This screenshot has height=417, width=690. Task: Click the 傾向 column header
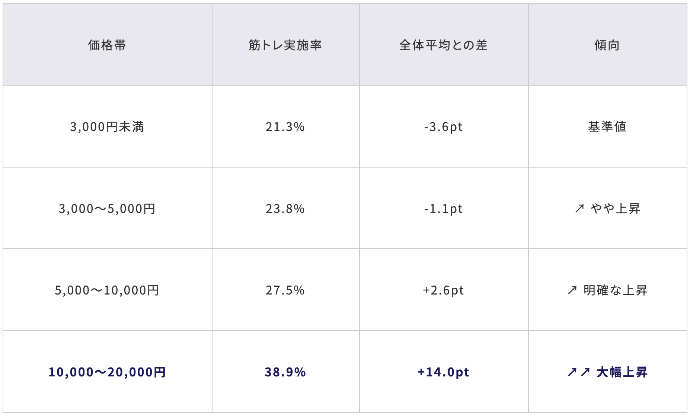[607, 45]
